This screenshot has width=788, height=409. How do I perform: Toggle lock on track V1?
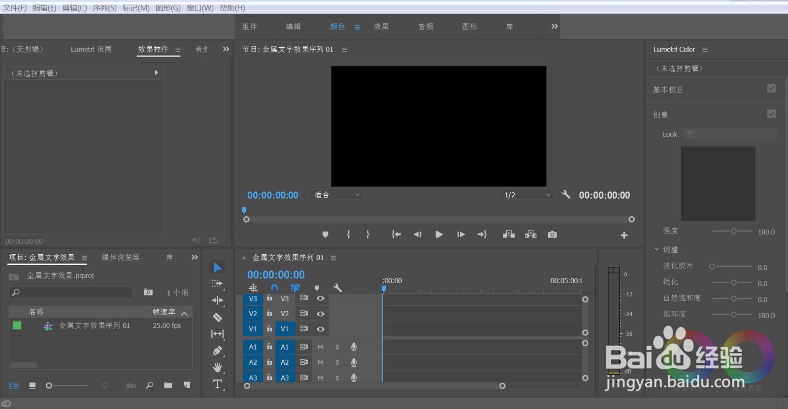click(269, 328)
